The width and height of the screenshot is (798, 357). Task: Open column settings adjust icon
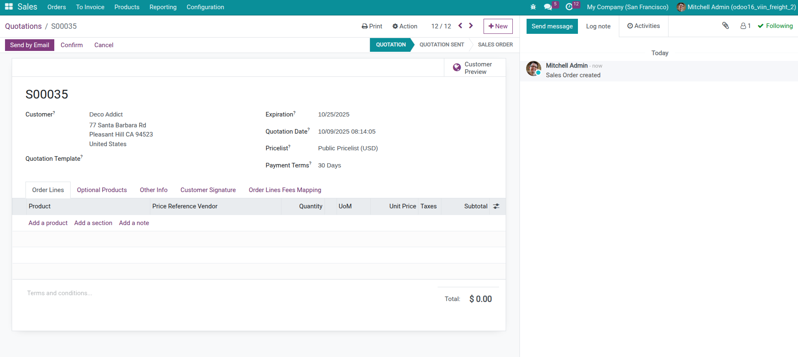496,206
